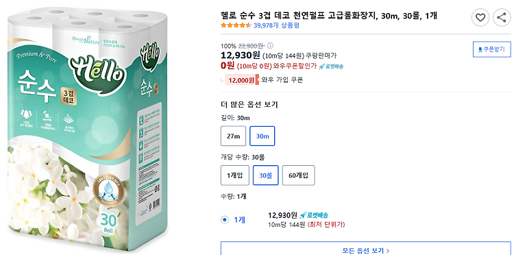Click the rocket delivery badge near discount price

pos(331,66)
